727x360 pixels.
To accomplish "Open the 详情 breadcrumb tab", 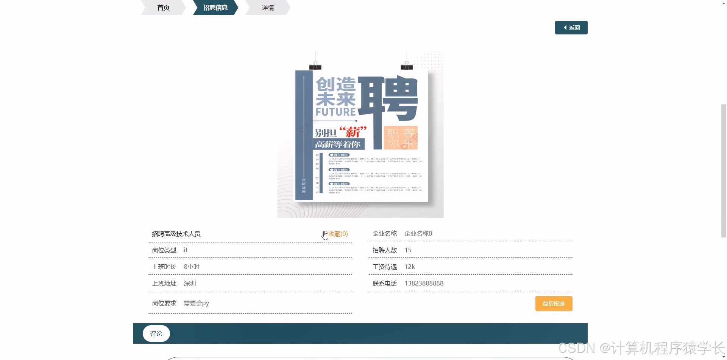I will (x=267, y=8).
